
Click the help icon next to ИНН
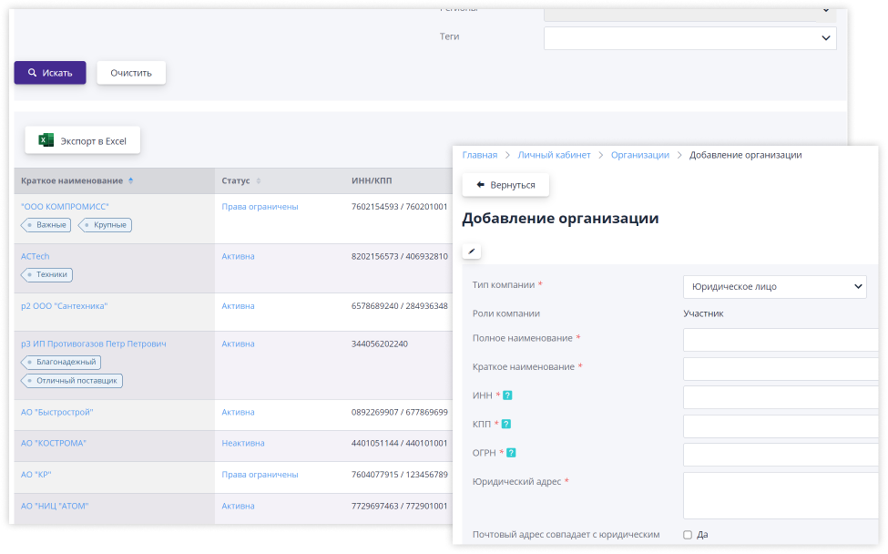tap(507, 395)
